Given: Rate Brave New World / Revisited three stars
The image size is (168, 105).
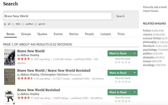Looking at the screenshot, I should click(123, 82).
